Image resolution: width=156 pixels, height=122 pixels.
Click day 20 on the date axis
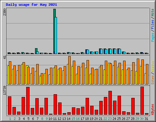pyautogui.click(x=96, y=119)
